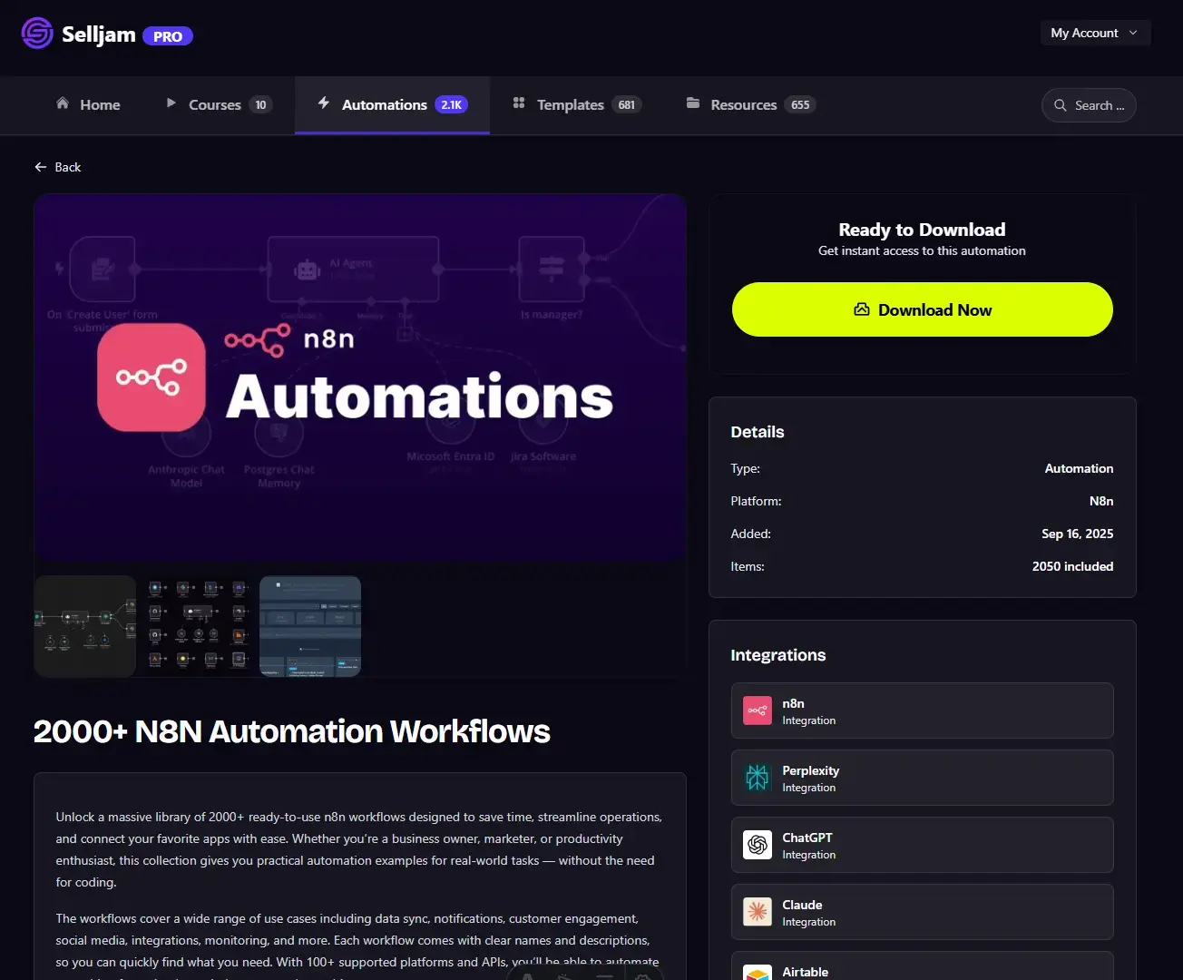Click the n8n integration logo icon

pos(758,710)
